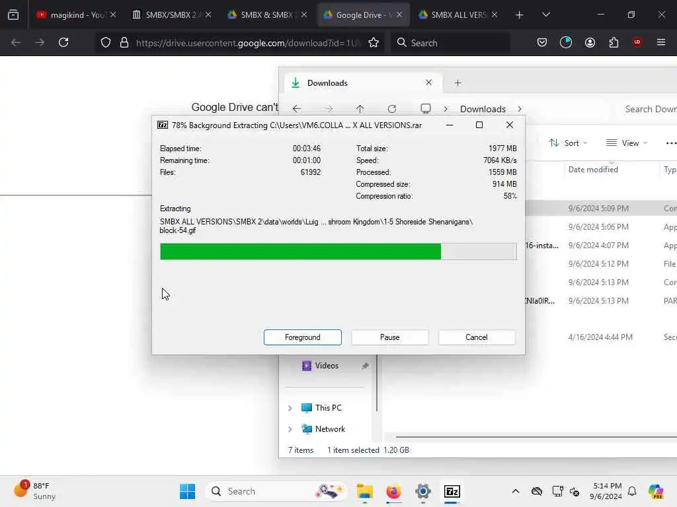
Task: Pause the 7-Zip extraction
Action: pyautogui.click(x=390, y=337)
